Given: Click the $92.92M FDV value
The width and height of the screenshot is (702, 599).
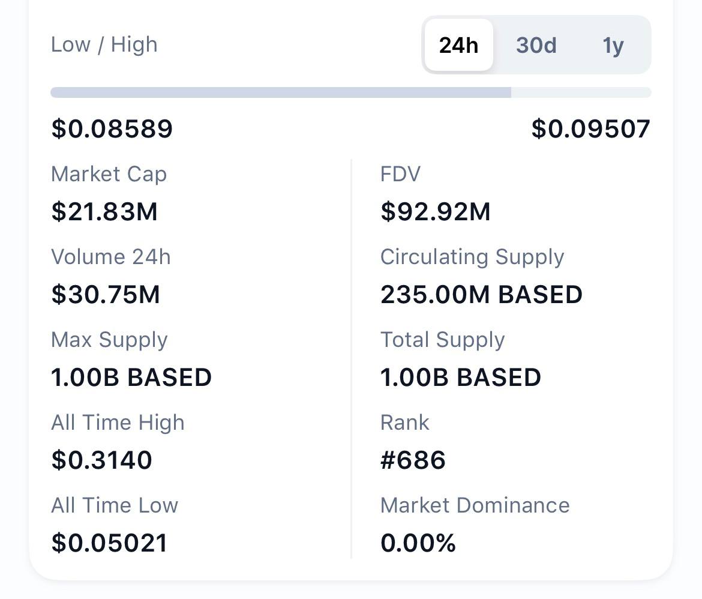Looking at the screenshot, I should click(435, 211).
